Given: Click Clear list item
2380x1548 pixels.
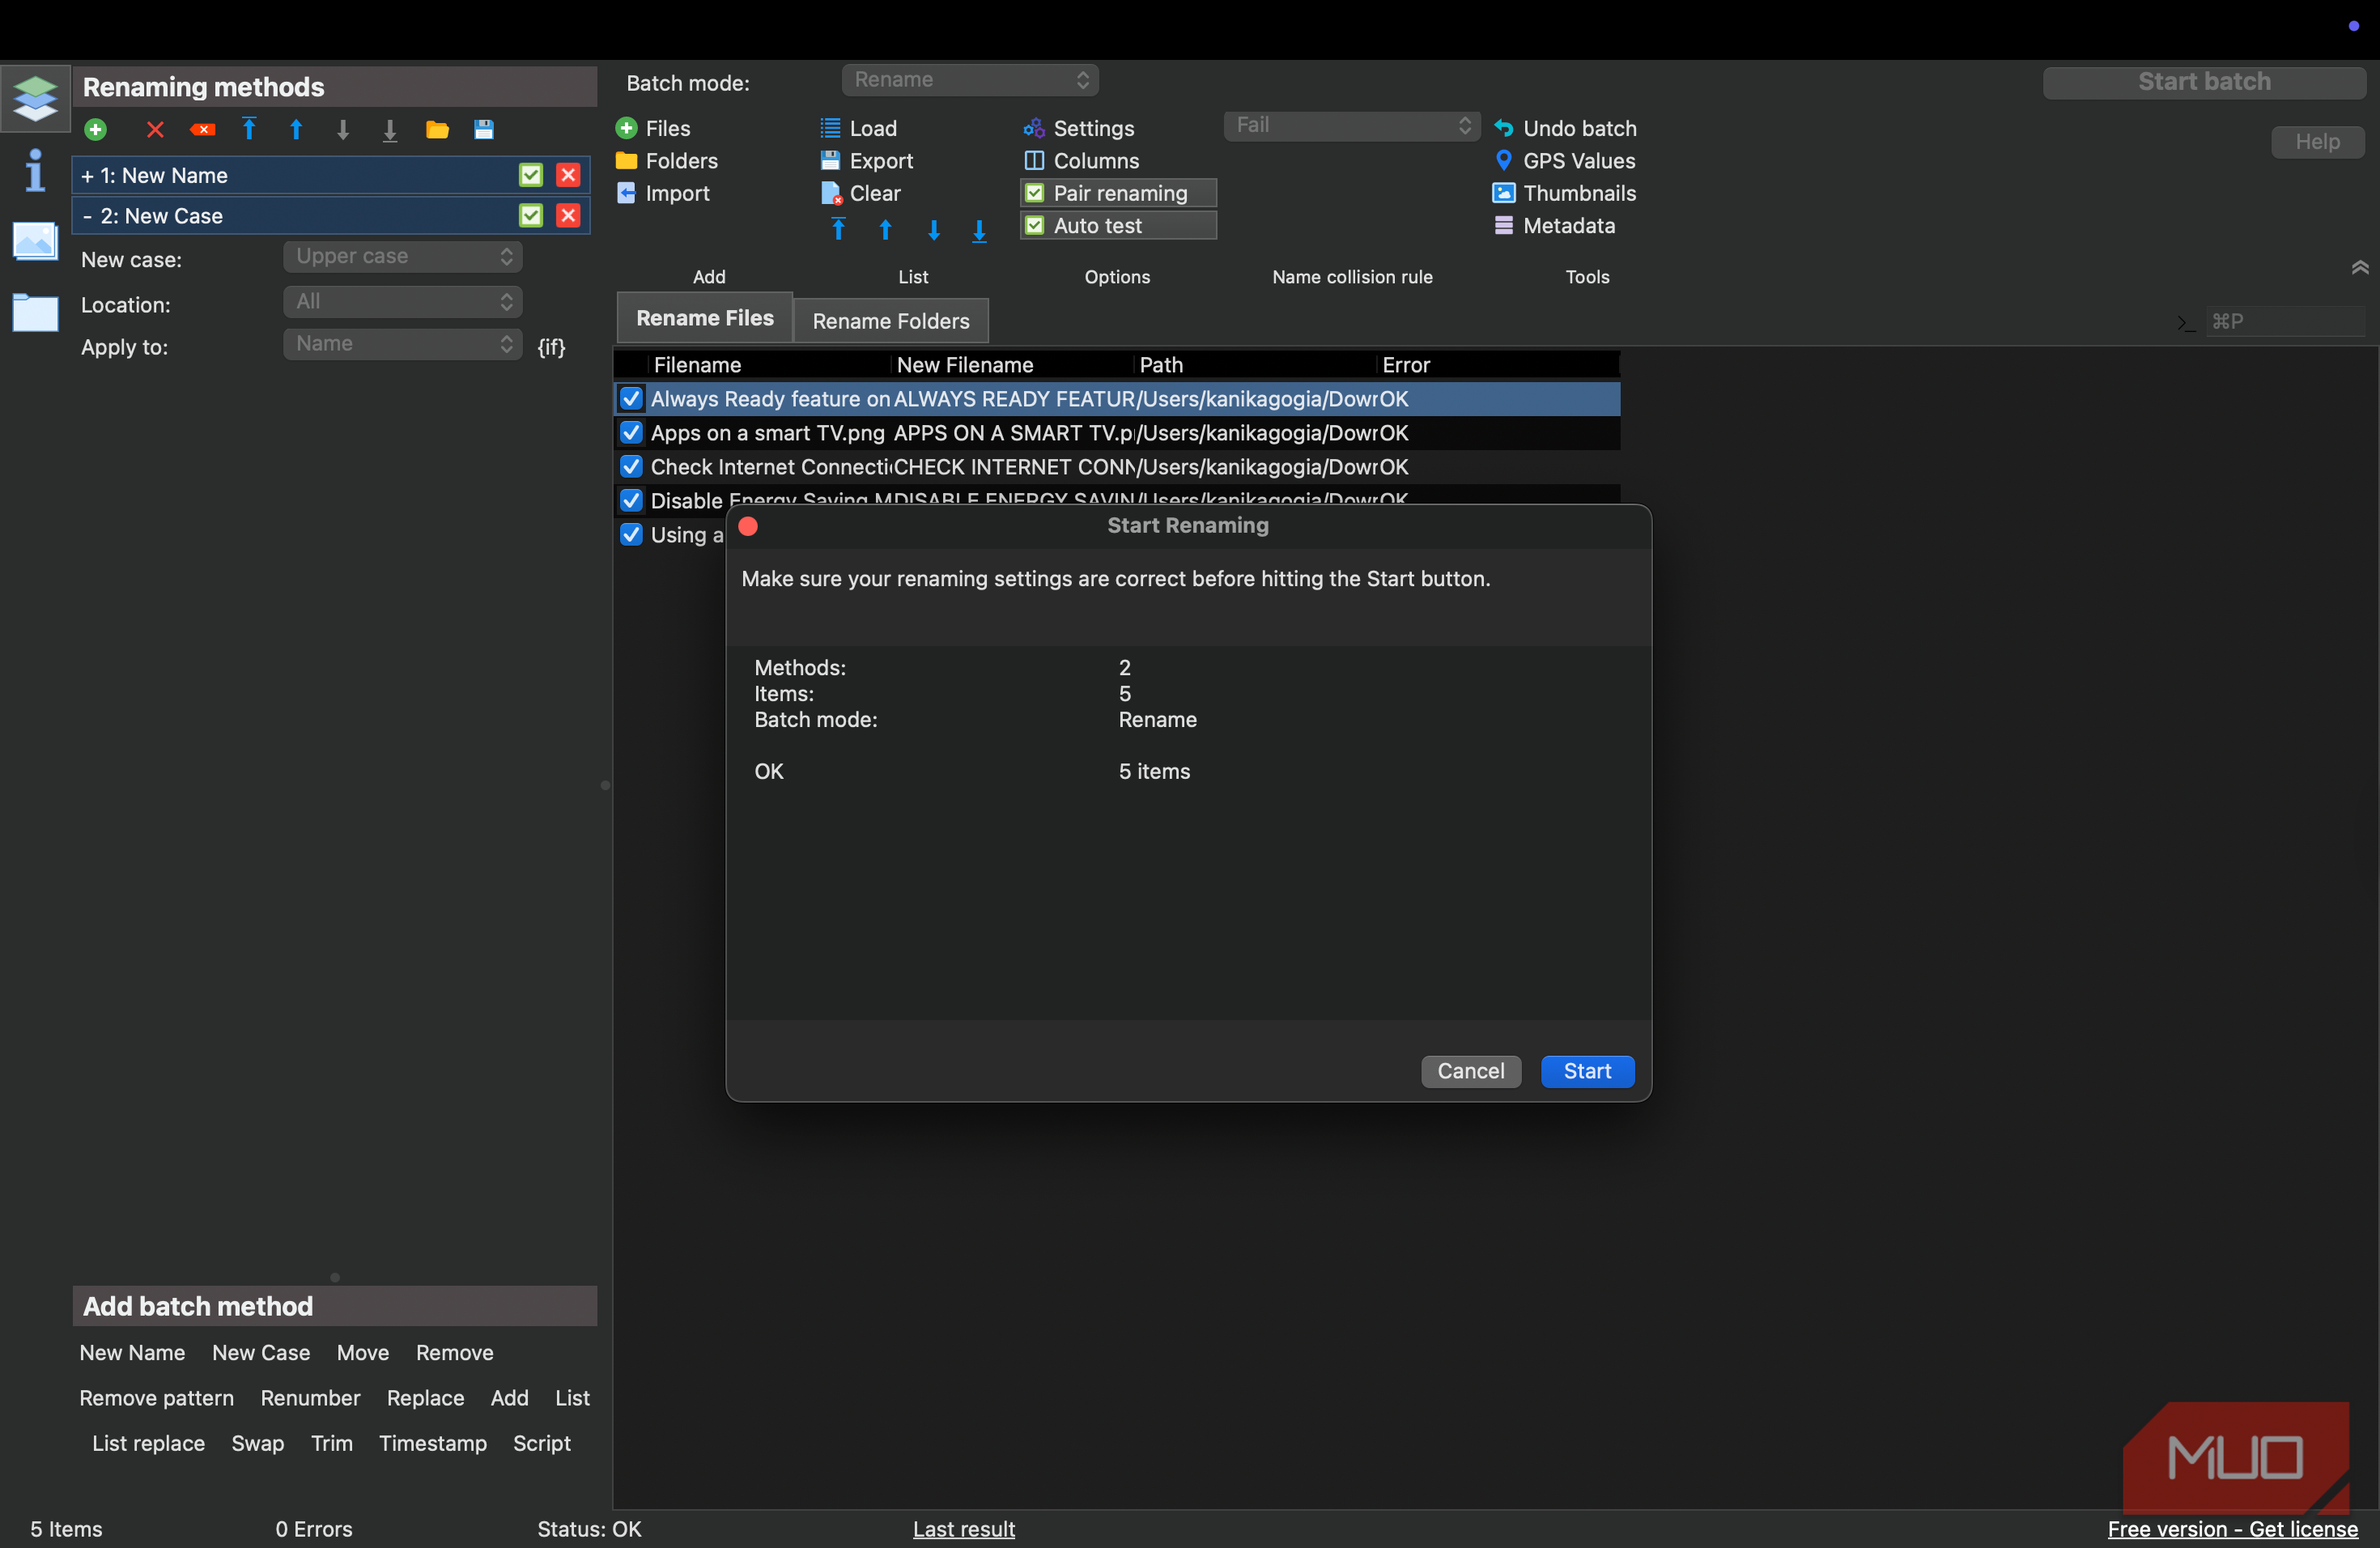Looking at the screenshot, I should pos(860,193).
